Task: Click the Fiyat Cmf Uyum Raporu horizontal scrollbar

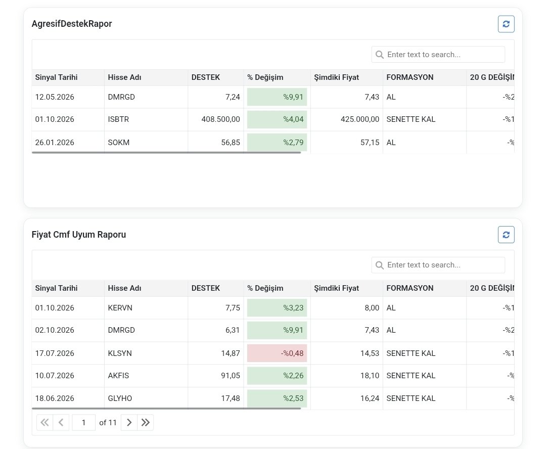Action: (166, 408)
